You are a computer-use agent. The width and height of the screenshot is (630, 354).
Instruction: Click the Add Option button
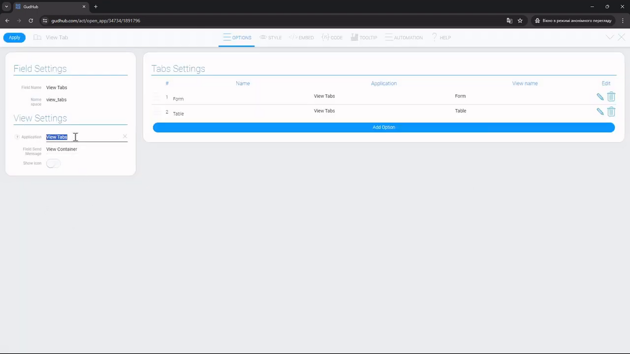[x=384, y=127]
